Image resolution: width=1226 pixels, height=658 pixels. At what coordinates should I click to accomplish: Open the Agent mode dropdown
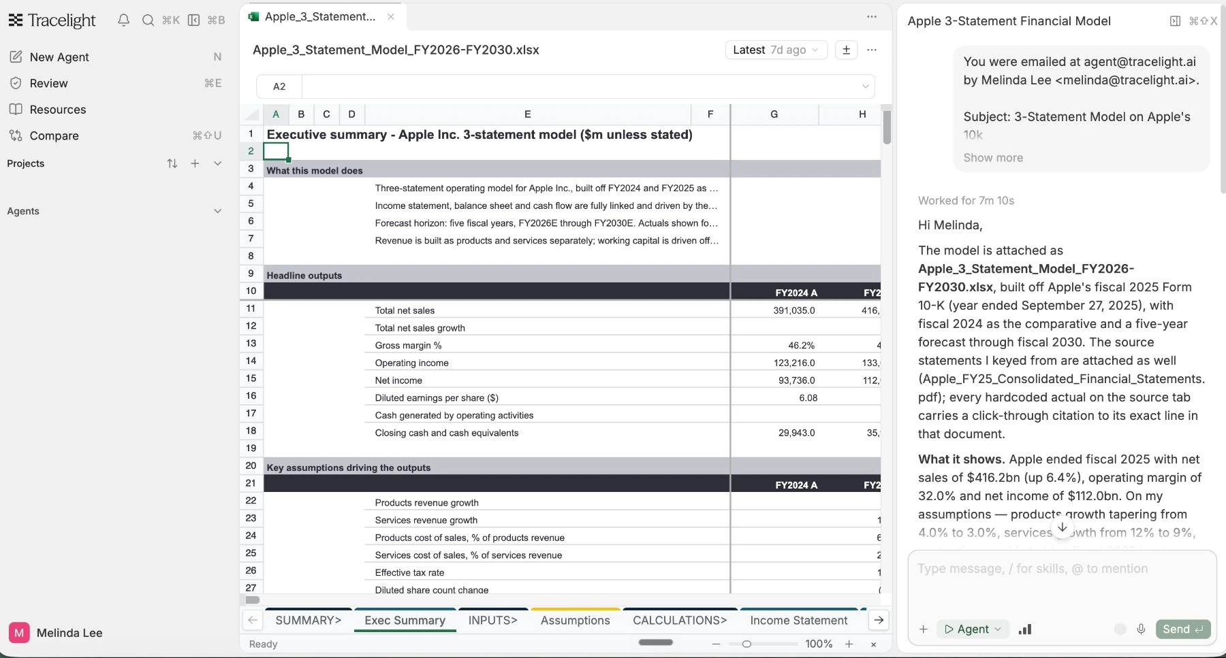click(973, 629)
